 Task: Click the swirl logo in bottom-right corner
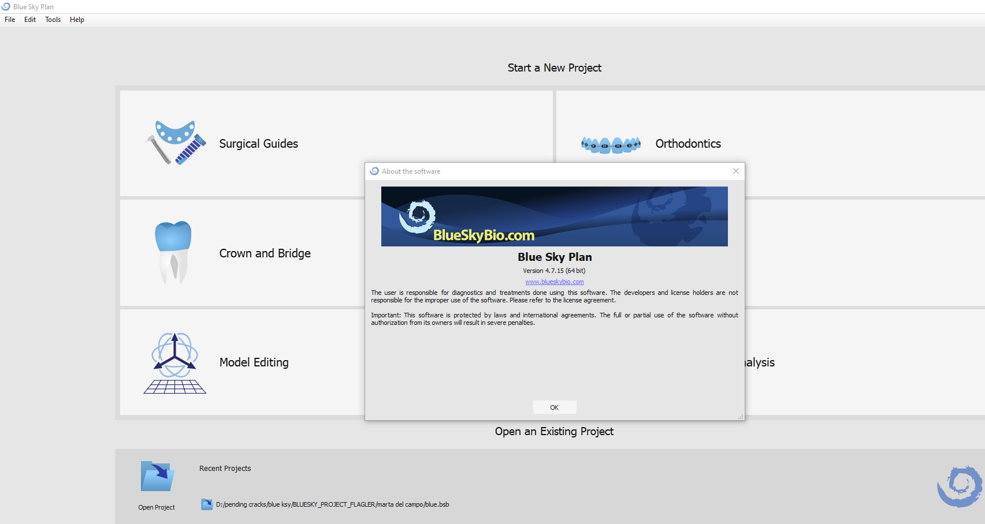(x=960, y=486)
